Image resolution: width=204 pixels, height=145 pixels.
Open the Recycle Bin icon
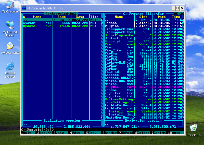[194, 128]
